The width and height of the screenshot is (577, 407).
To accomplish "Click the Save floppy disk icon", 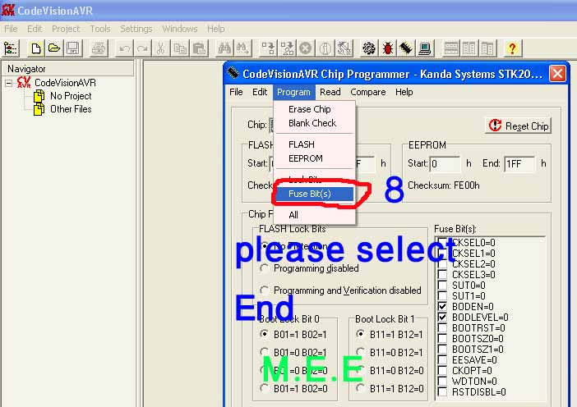I will pyautogui.click(x=72, y=48).
